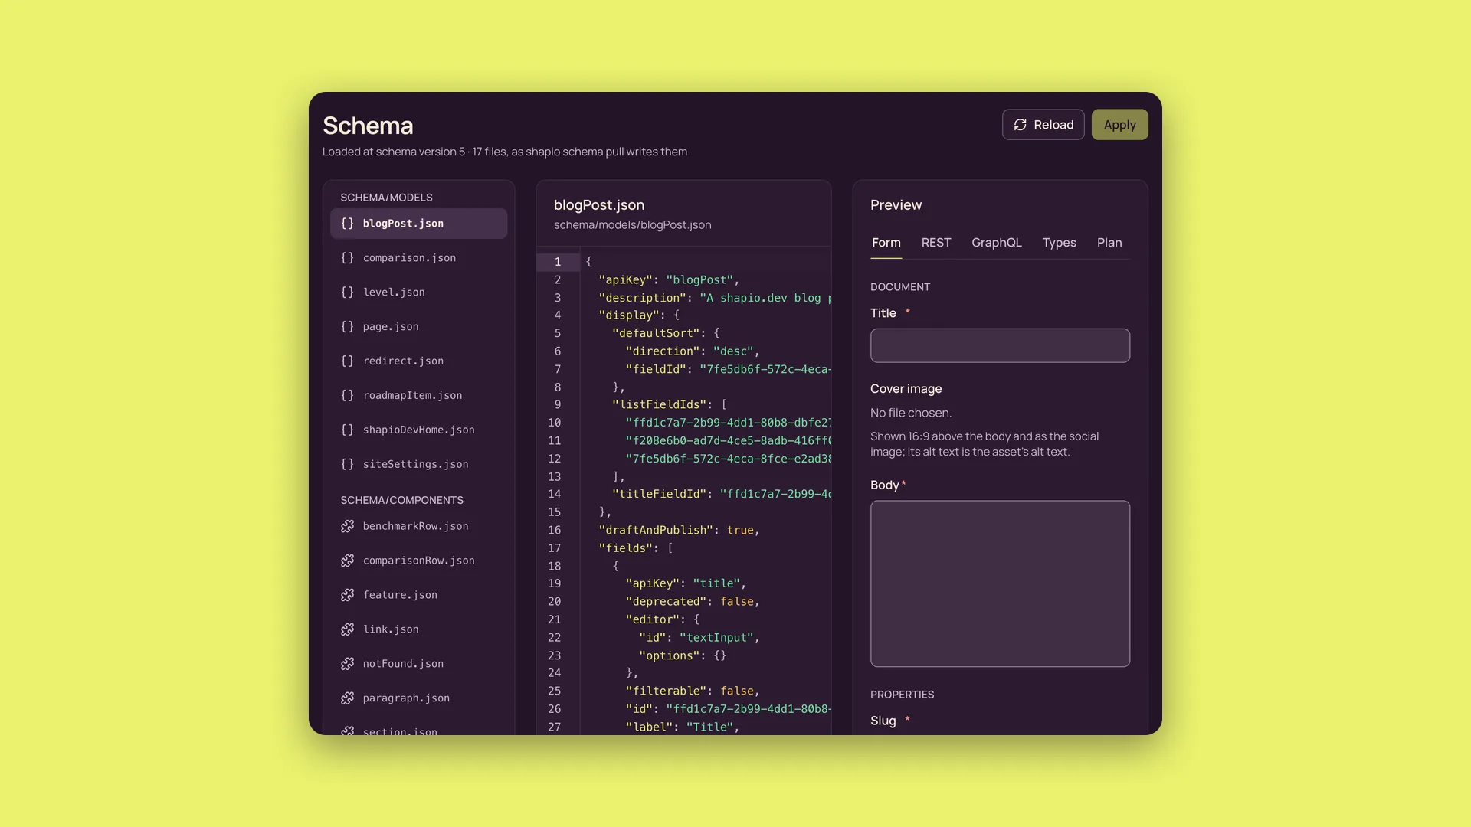Select the Form preview tab
This screenshot has width=1471, height=827.
tap(886, 243)
